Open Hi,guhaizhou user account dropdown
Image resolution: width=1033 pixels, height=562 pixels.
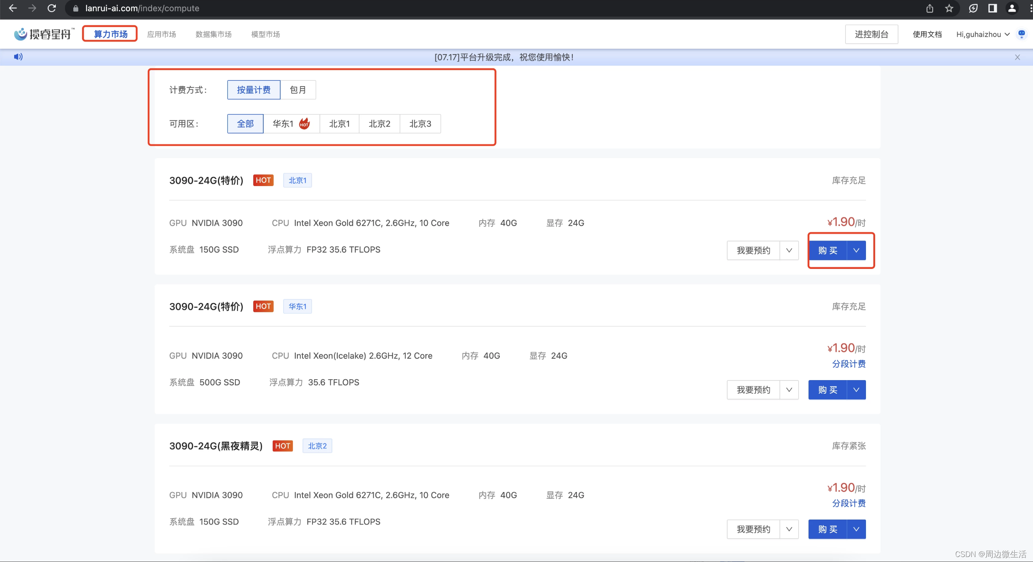983,34
